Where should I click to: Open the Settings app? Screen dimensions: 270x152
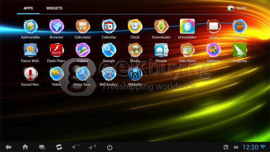coord(214,53)
